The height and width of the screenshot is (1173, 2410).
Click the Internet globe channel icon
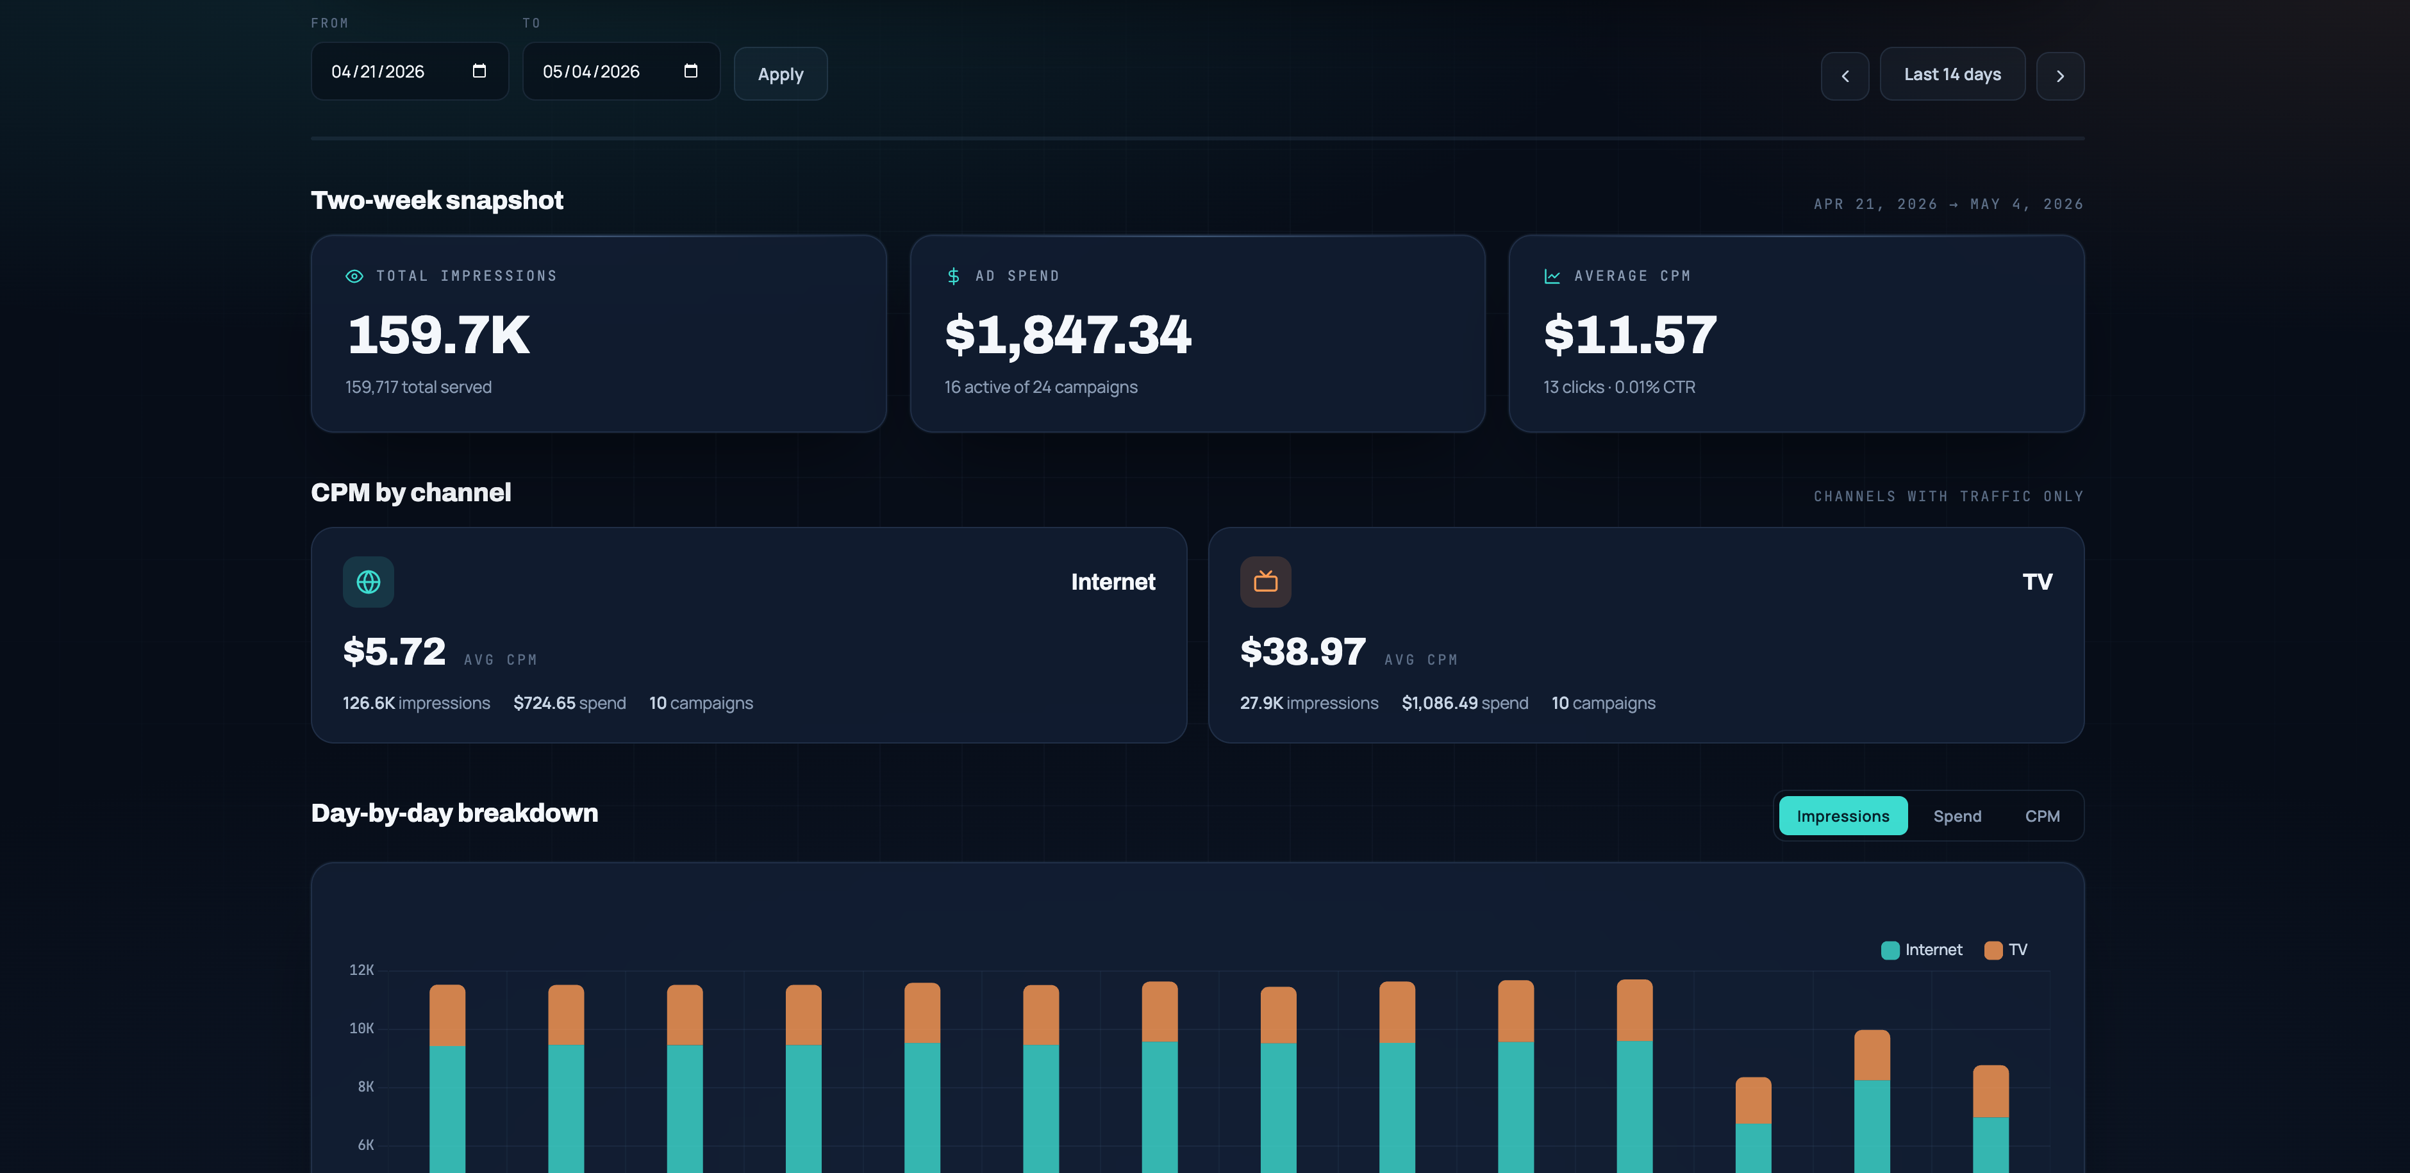[x=369, y=582]
